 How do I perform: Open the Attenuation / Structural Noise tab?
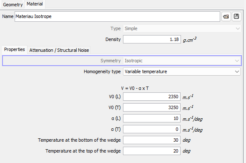pos(59,50)
